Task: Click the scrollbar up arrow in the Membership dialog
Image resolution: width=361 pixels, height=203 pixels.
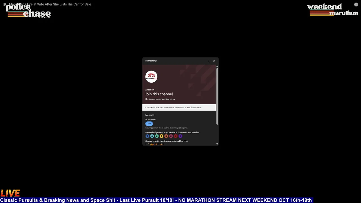Action: [x=217, y=66]
